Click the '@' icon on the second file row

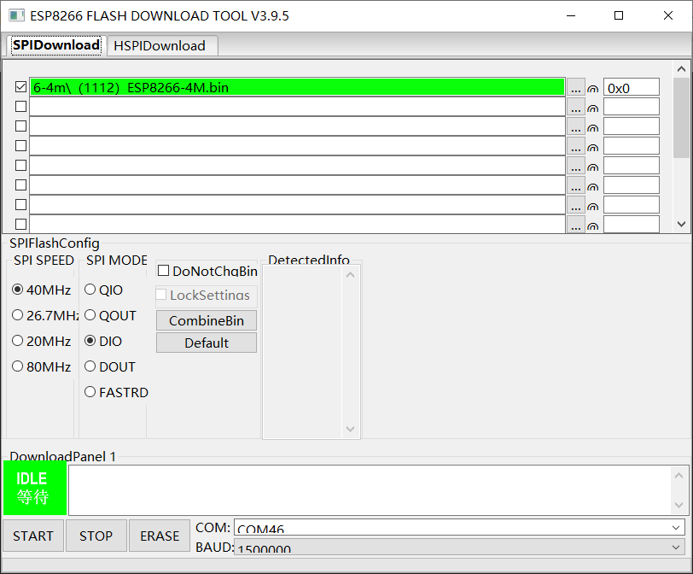click(592, 108)
